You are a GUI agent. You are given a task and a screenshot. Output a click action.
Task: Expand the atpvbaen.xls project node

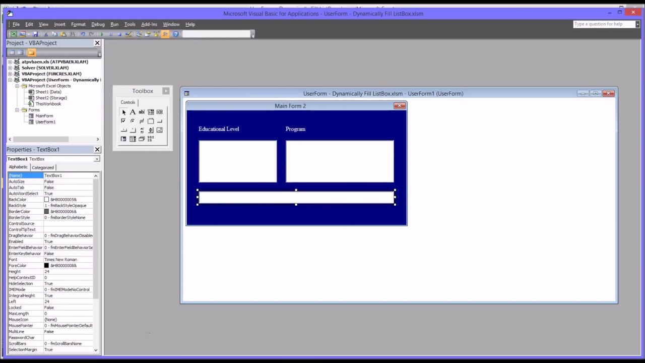pos(10,62)
